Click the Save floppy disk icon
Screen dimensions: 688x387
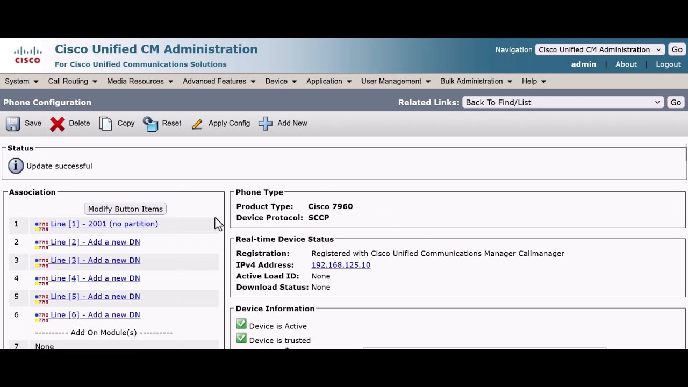(x=13, y=124)
